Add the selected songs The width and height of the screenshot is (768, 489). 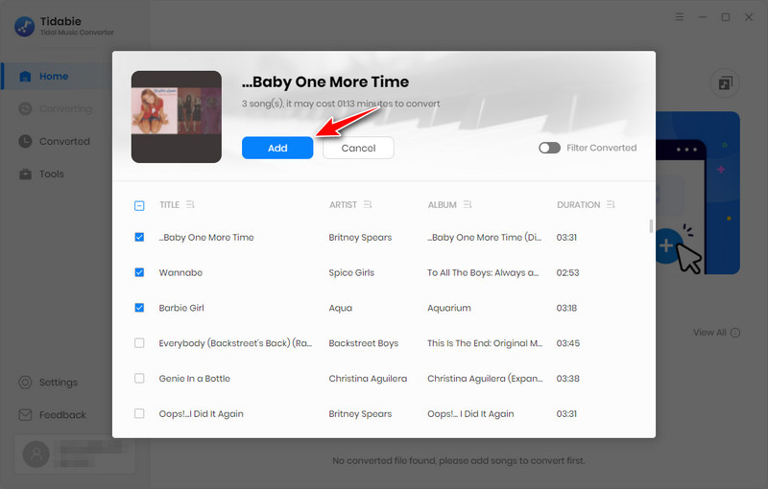(x=277, y=148)
